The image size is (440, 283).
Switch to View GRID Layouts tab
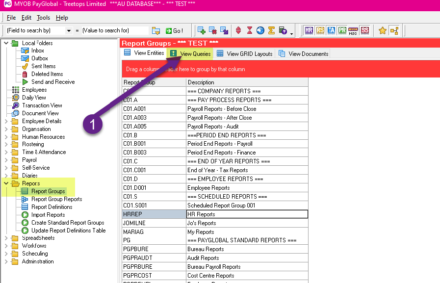(244, 53)
